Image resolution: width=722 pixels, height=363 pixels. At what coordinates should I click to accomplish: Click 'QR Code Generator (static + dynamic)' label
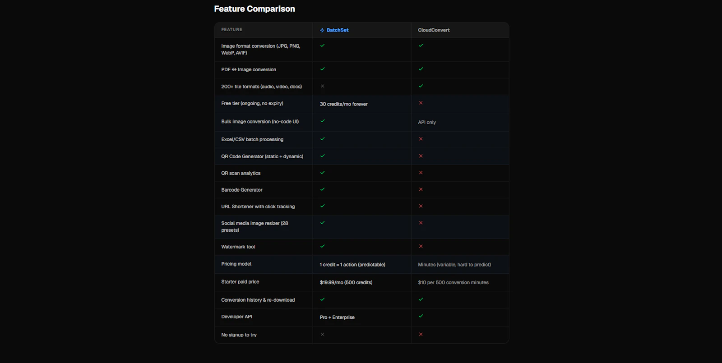262,156
